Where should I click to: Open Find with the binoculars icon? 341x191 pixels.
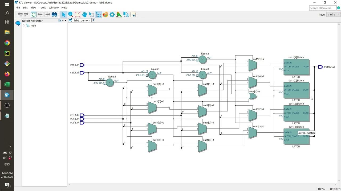tap(54, 14)
